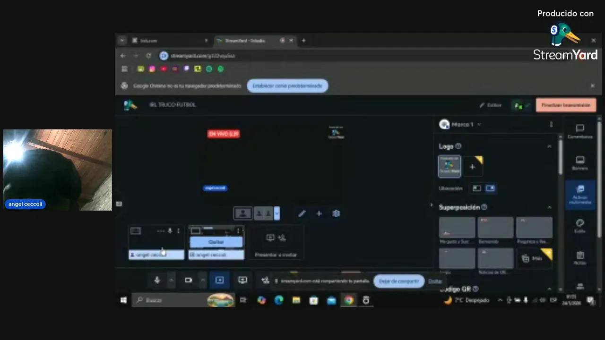
Task: Open Microsoft Edge from taskbar
Action: coord(278,300)
